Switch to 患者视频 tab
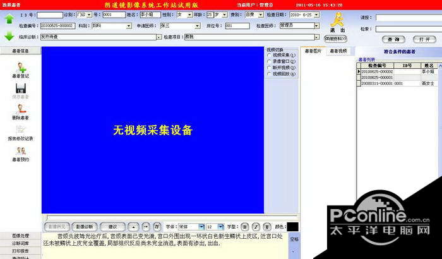Screen dimensions: 442x259 tap(338, 51)
